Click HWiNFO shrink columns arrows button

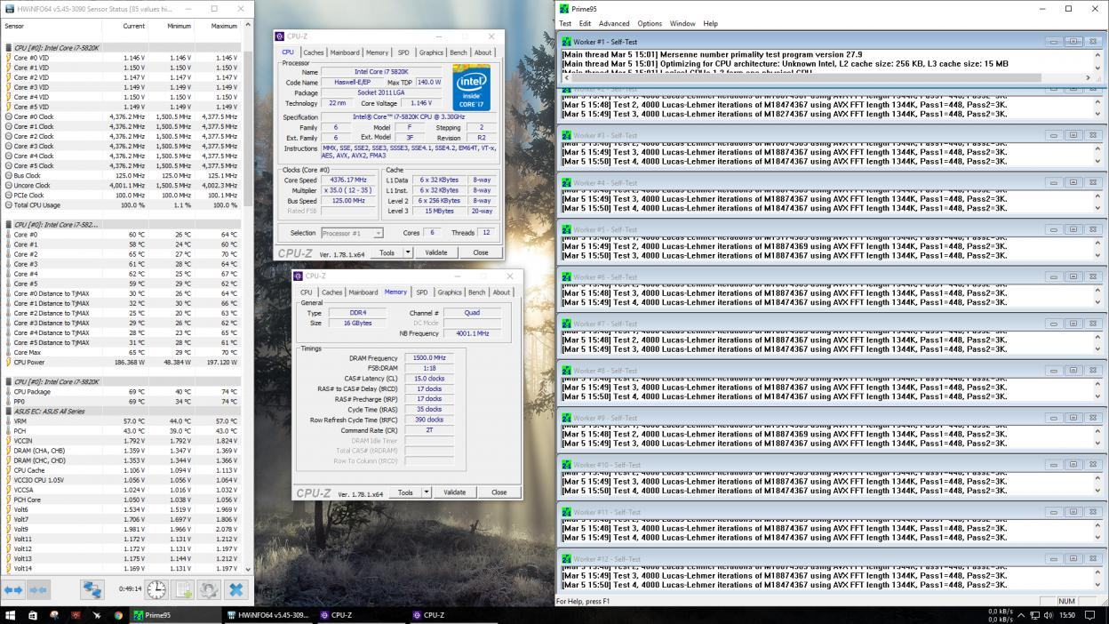pyautogui.click(x=37, y=589)
